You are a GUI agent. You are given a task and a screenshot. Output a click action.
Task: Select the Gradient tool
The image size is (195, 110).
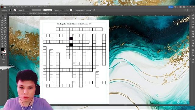point(5,37)
